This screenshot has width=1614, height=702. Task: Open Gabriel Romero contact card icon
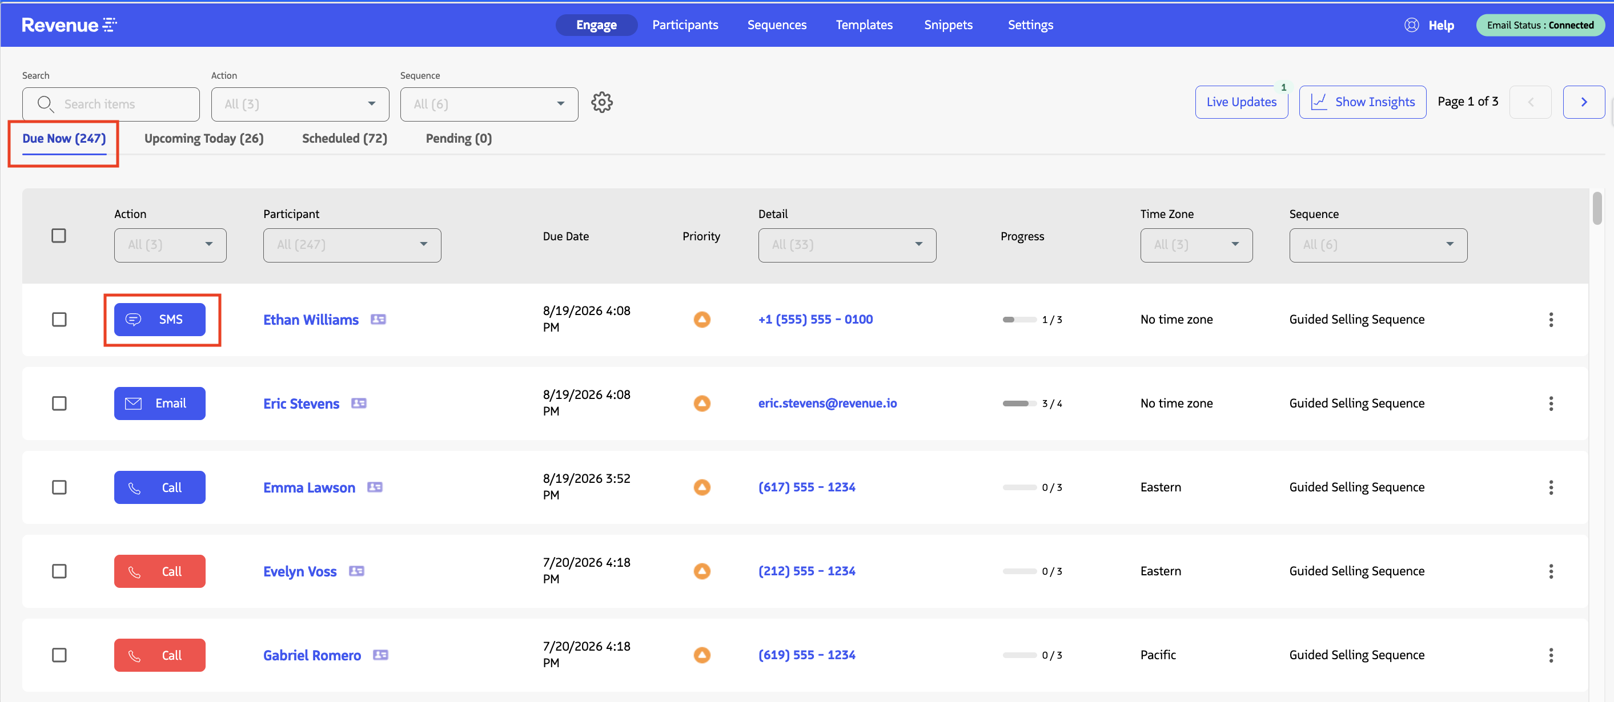point(380,655)
